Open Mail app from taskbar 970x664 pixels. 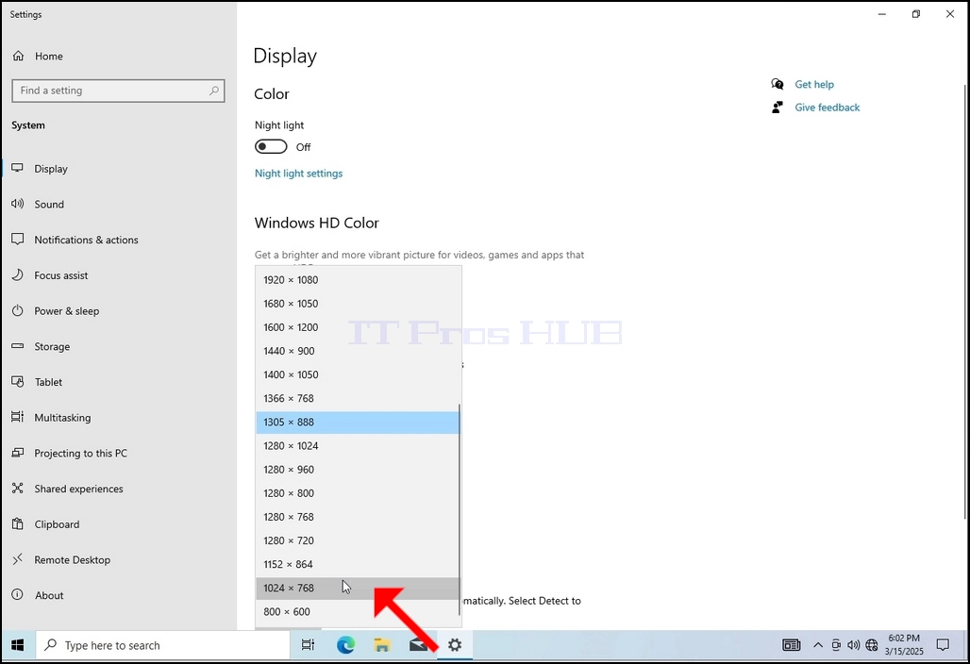418,645
